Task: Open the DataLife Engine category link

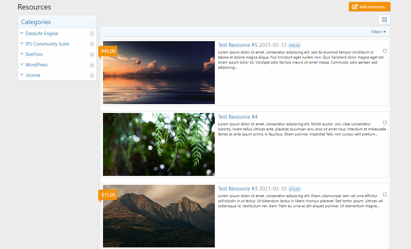Action: (x=42, y=34)
